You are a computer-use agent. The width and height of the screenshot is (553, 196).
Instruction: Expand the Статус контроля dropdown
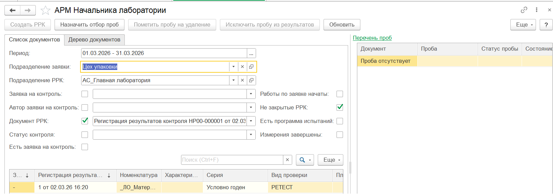click(251, 135)
